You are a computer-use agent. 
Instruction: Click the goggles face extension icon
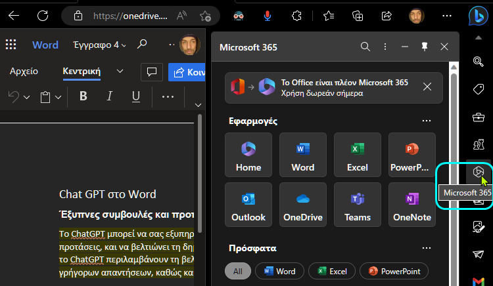pyautogui.click(x=239, y=16)
